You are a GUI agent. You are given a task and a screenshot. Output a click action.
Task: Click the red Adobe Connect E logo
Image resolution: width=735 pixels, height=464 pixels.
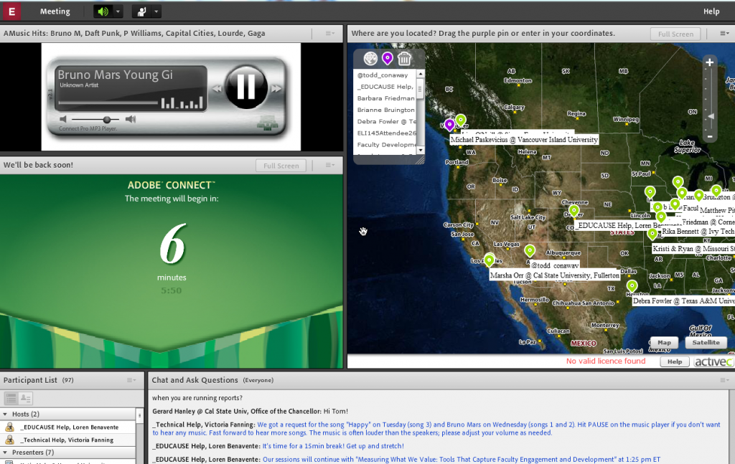11,11
